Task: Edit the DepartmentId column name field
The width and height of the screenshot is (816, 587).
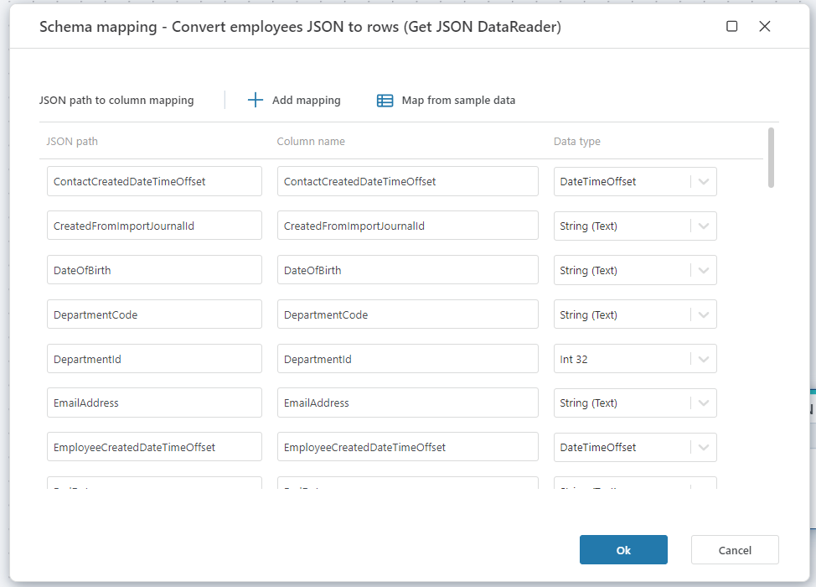Action: click(407, 359)
